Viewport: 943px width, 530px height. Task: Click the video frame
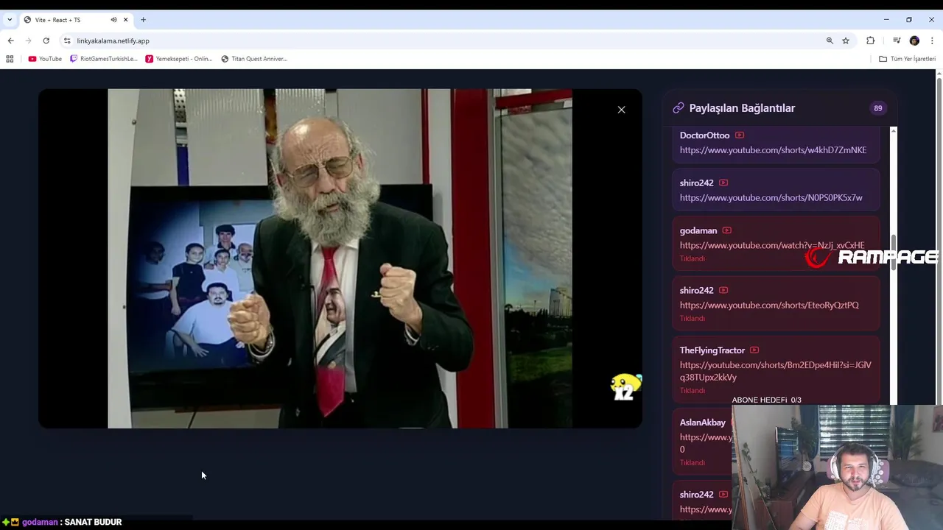[x=340, y=258]
